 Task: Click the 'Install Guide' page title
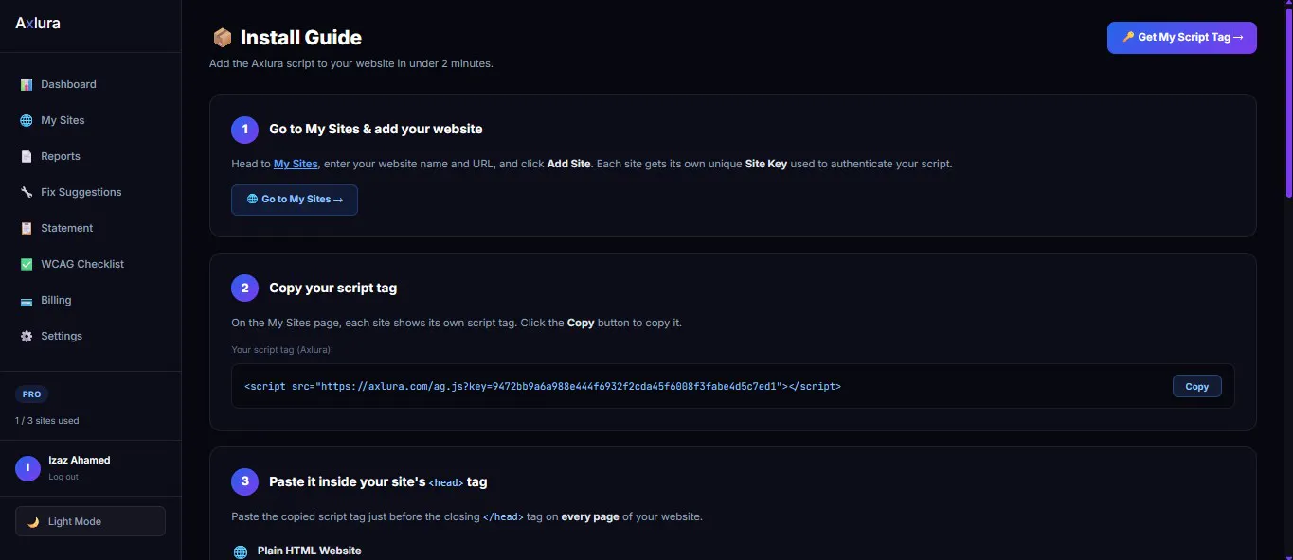tap(301, 38)
